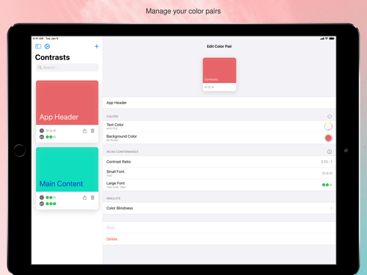The width and height of the screenshot is (367, 275).
Task: Expand Color Blindness chevron arrow
Action: pyautogui.click(x=331, y=208)
